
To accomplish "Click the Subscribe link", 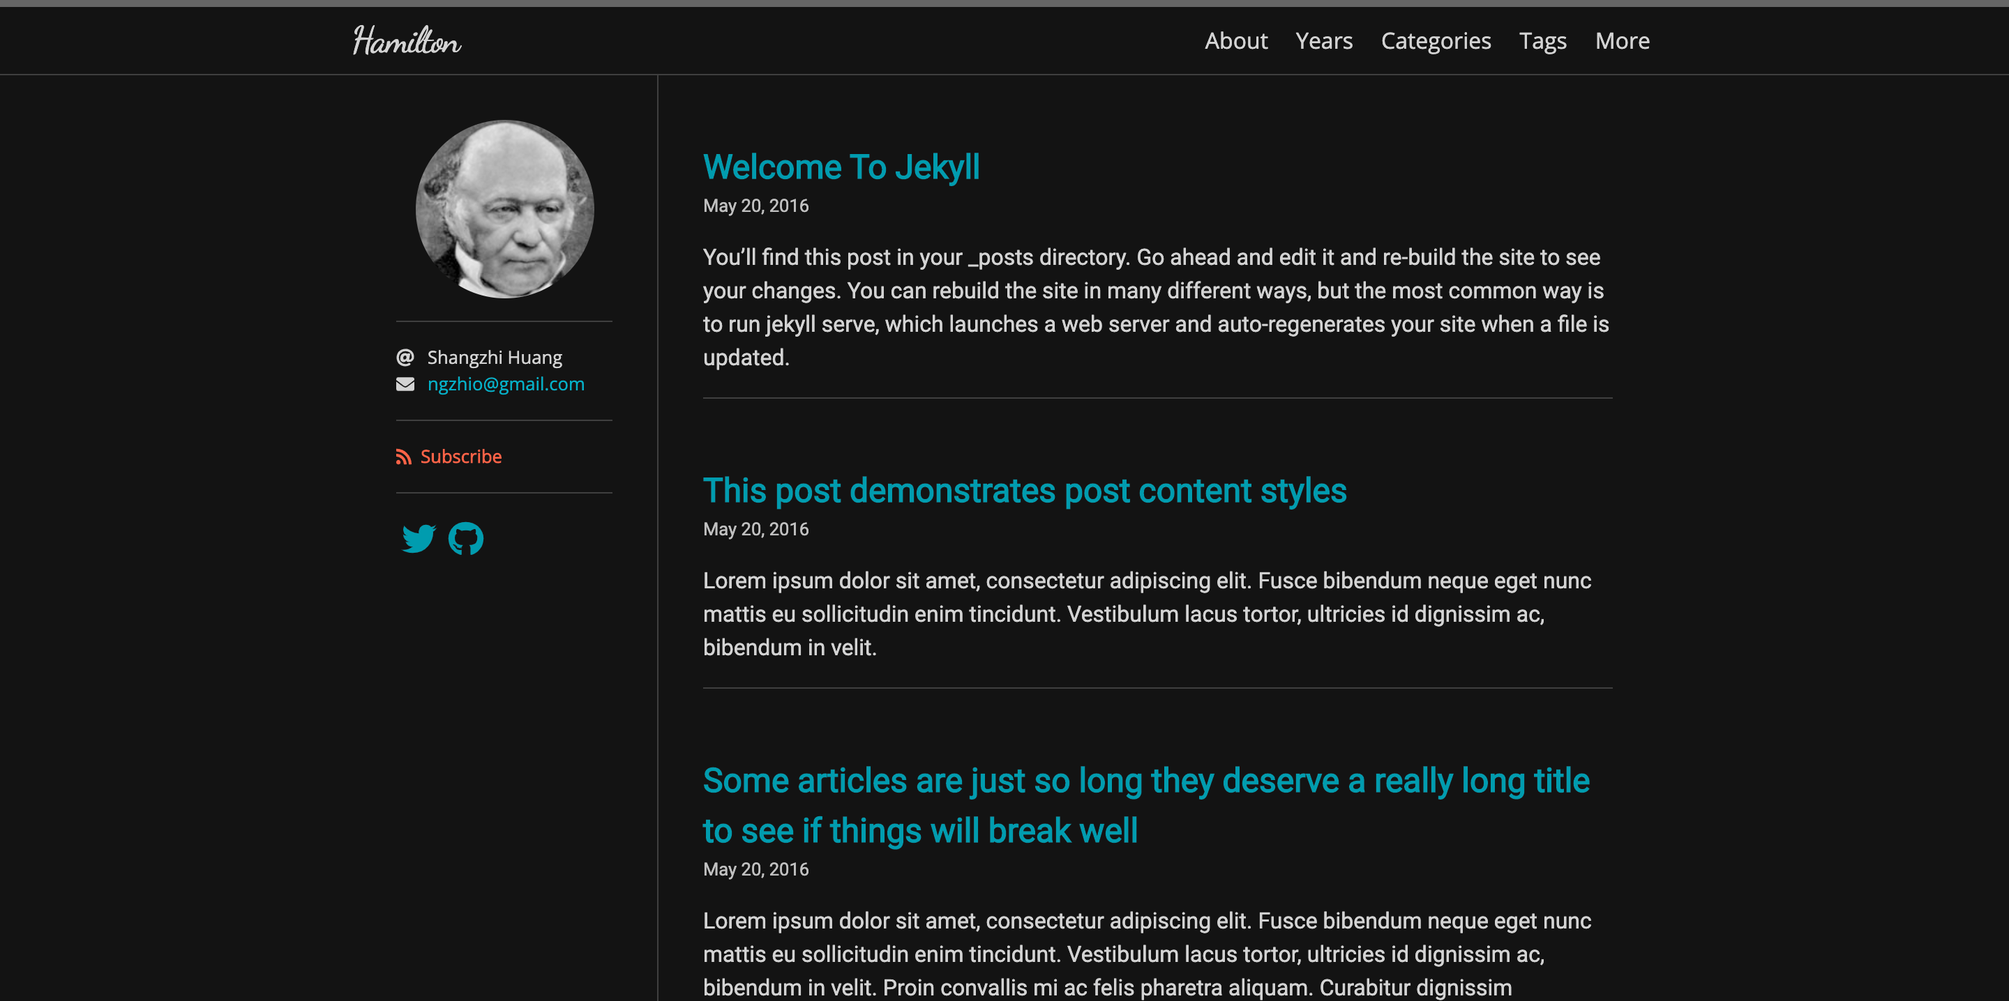I will click(460, 457).
